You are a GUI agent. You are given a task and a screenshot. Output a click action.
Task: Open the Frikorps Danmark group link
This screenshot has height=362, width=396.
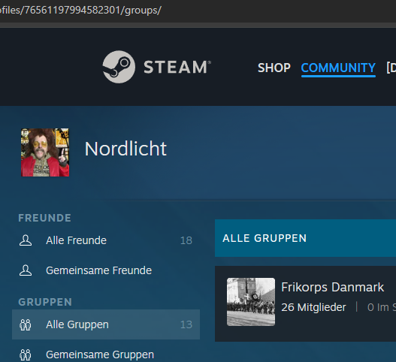(332, 288)
